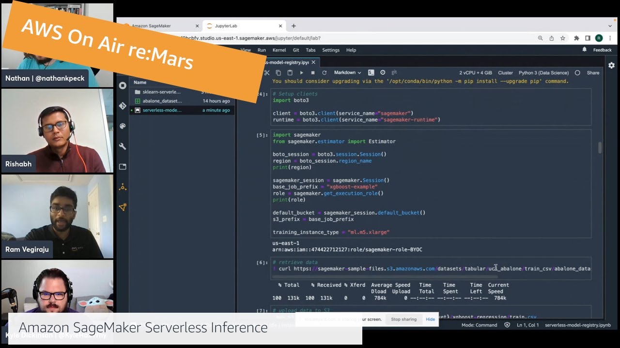The width and height of the screenshot is (620, 348).
Task: Click into the Setup clients code cell
Action: 431,107
